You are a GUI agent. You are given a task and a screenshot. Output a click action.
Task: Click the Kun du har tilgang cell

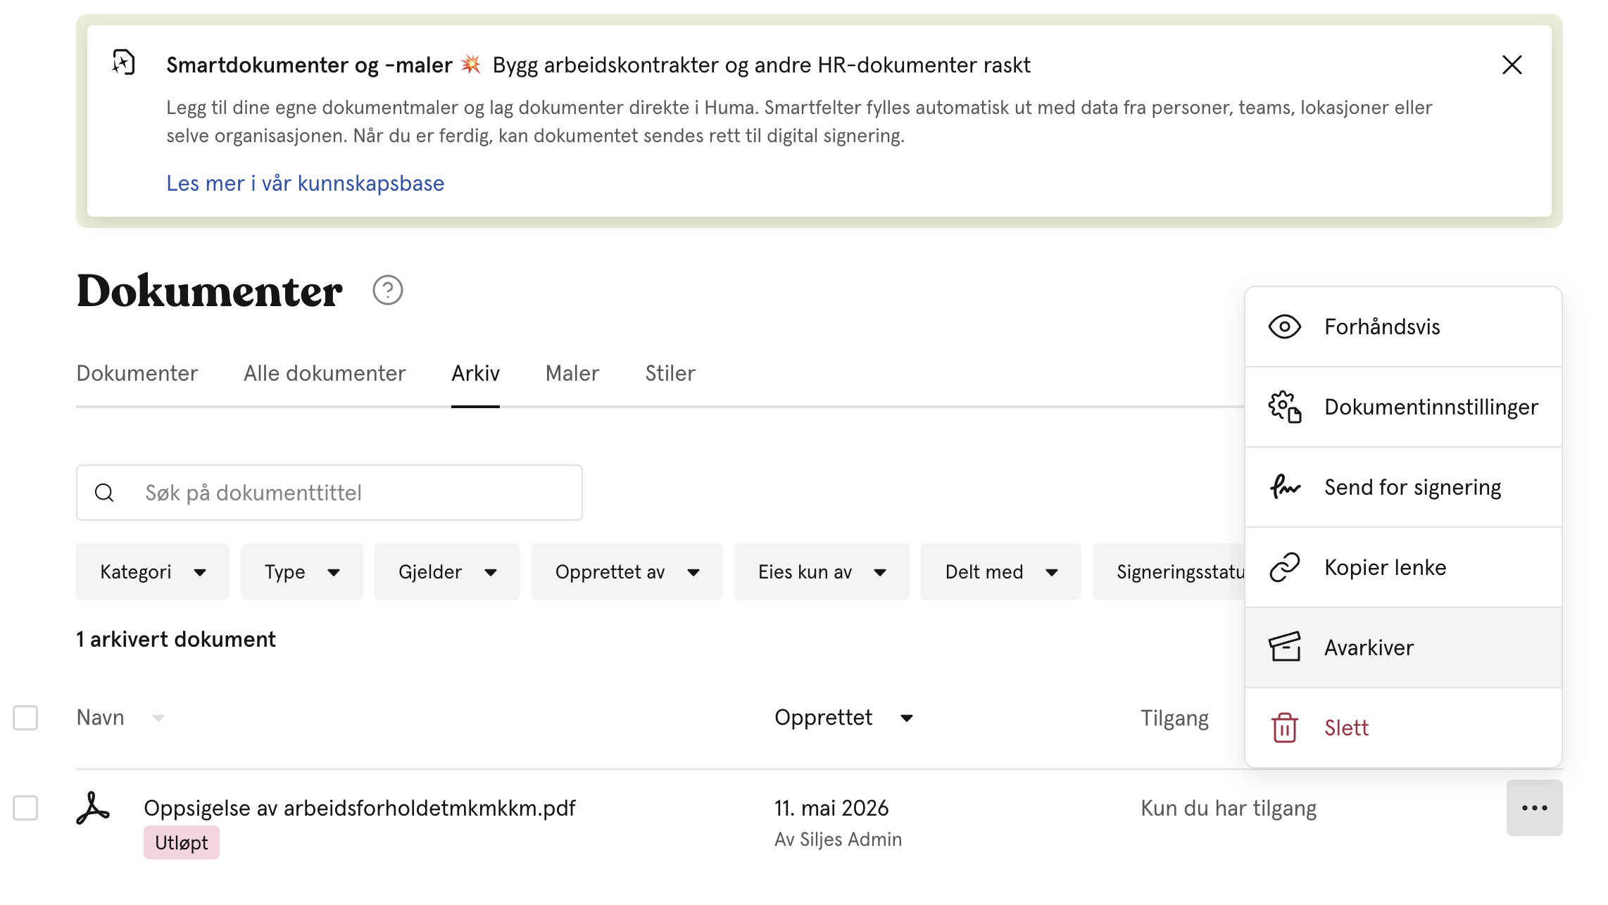pyautogui.click(x=1229, y=808)
